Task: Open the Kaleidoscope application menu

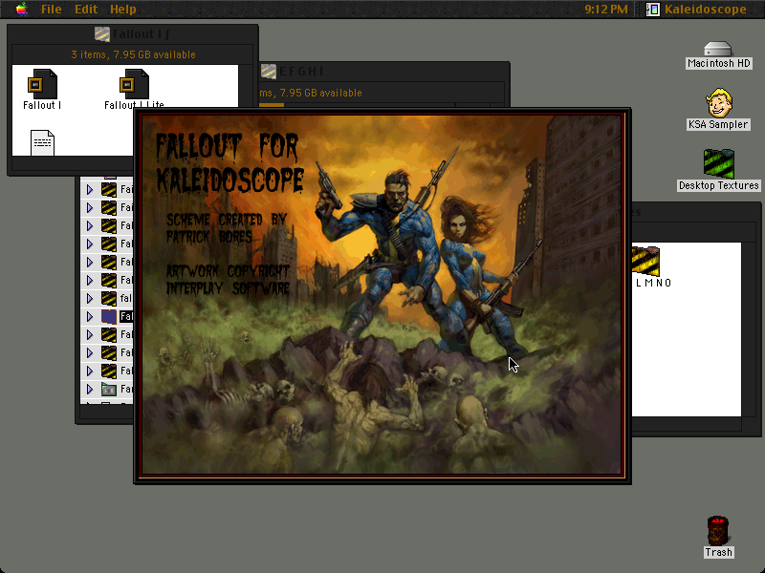Action: click(x=696, y=10)
